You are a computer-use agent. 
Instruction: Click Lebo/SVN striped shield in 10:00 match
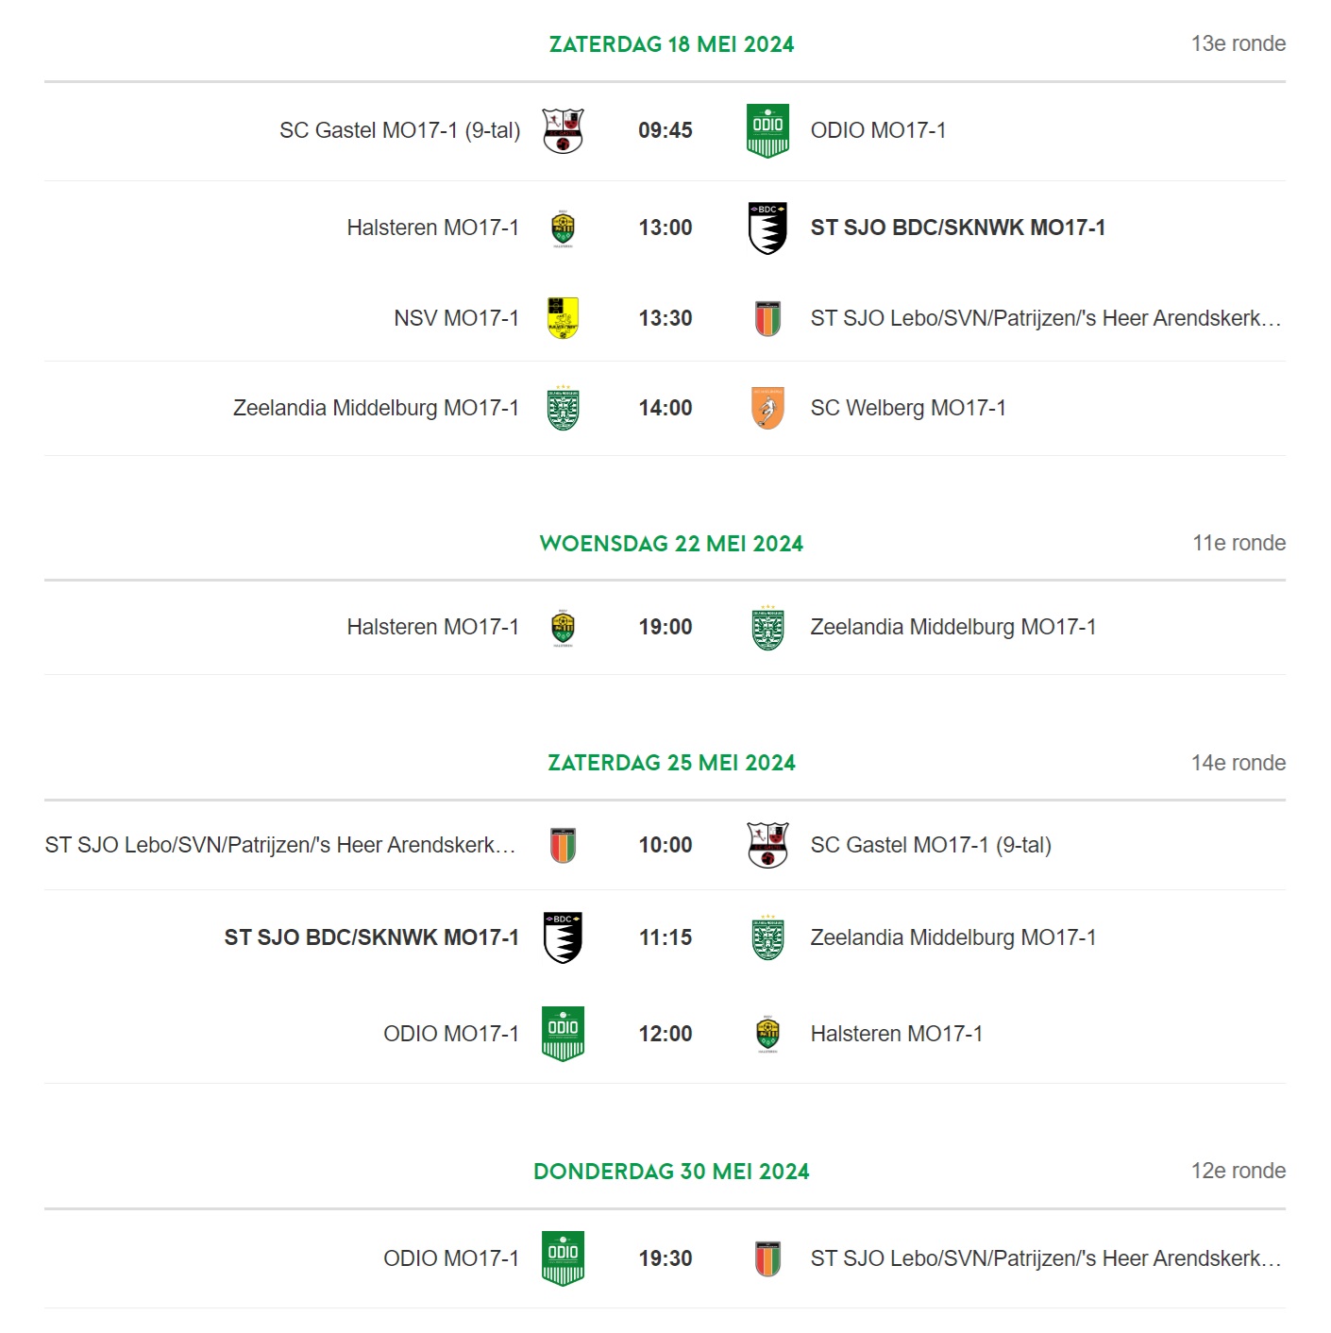point(563,845)
